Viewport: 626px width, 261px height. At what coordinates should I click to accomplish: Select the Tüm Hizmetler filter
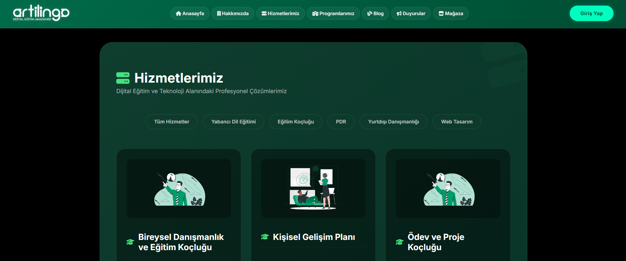click(172, 122)
